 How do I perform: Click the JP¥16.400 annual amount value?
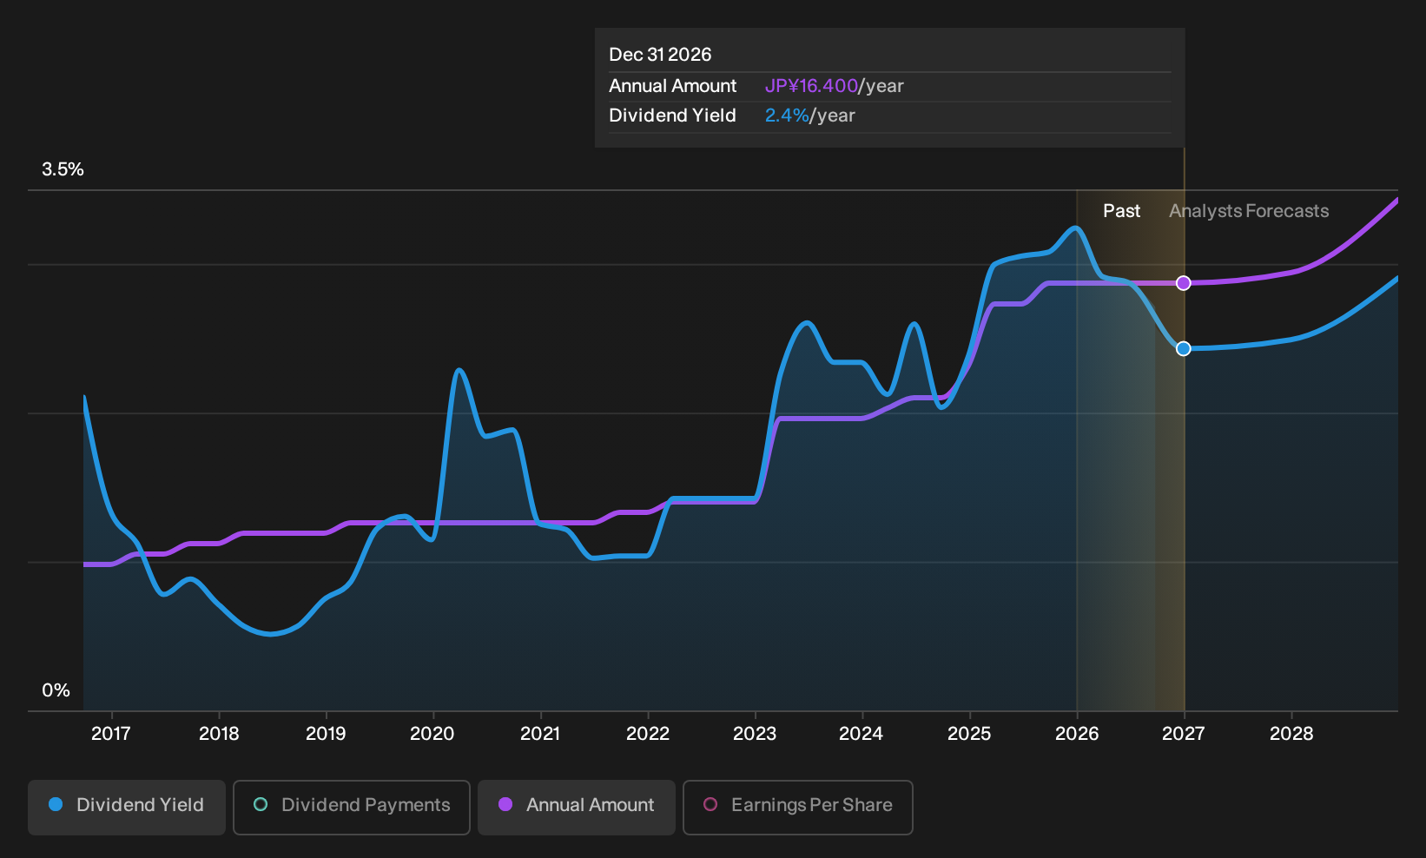(811, 86)
